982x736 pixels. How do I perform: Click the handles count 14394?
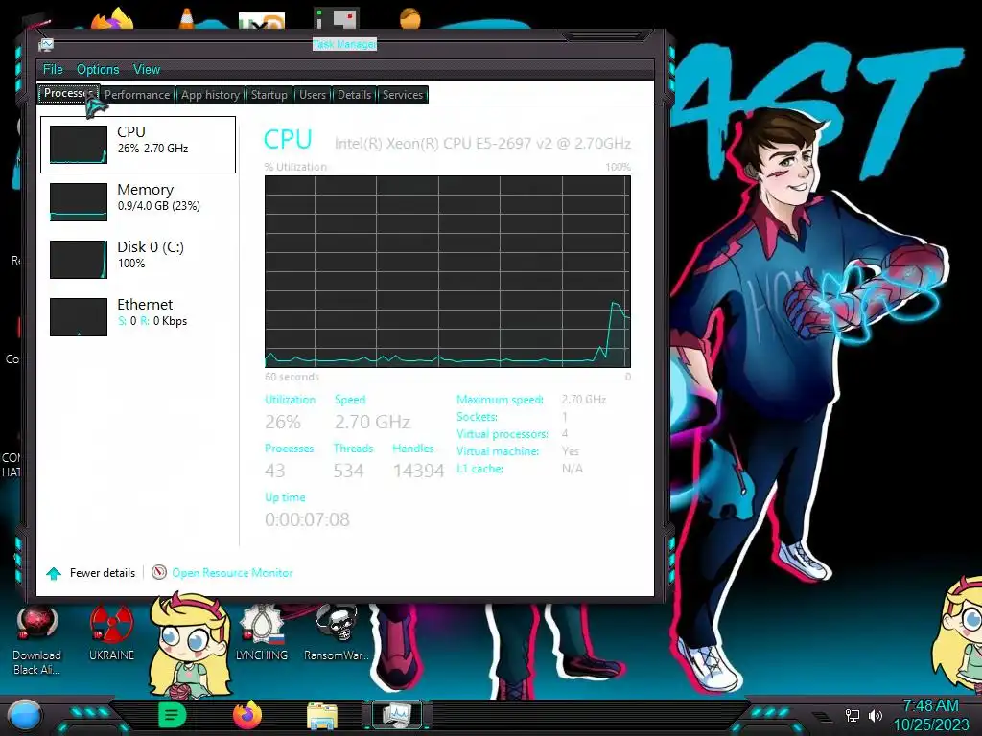click(x=418, y=471)
